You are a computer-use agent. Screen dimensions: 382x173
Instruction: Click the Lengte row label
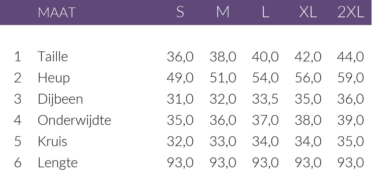point(58,163)
